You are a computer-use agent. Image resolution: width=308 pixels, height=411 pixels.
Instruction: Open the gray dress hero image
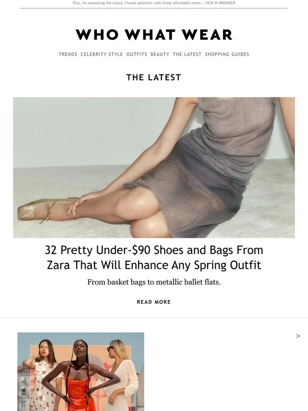tap(154, 167)
